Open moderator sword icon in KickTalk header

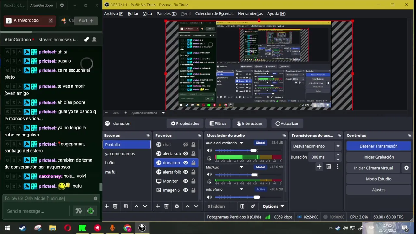tap(86, 39)
